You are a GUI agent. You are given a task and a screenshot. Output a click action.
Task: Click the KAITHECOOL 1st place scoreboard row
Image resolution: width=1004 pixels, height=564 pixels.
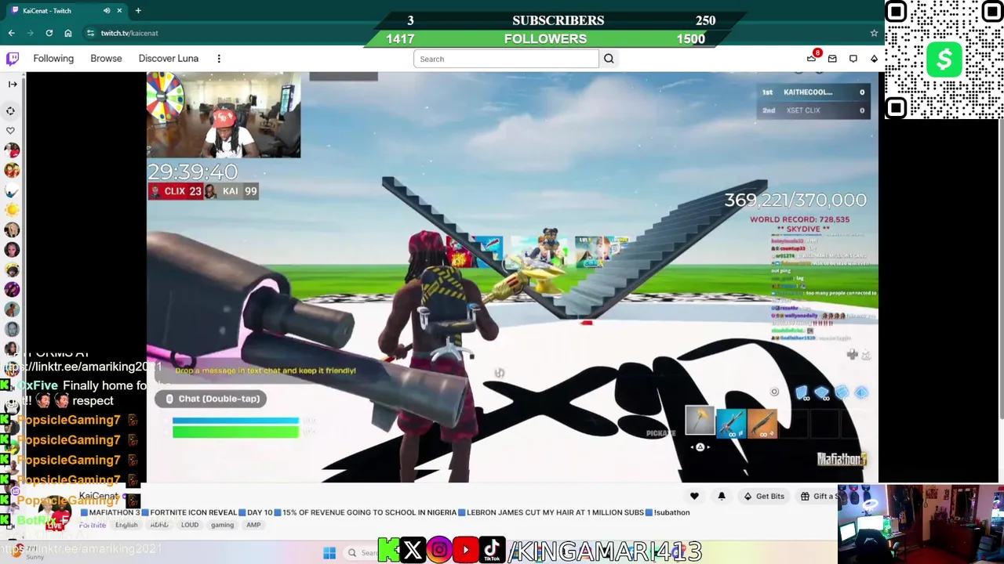click(813, 92)
